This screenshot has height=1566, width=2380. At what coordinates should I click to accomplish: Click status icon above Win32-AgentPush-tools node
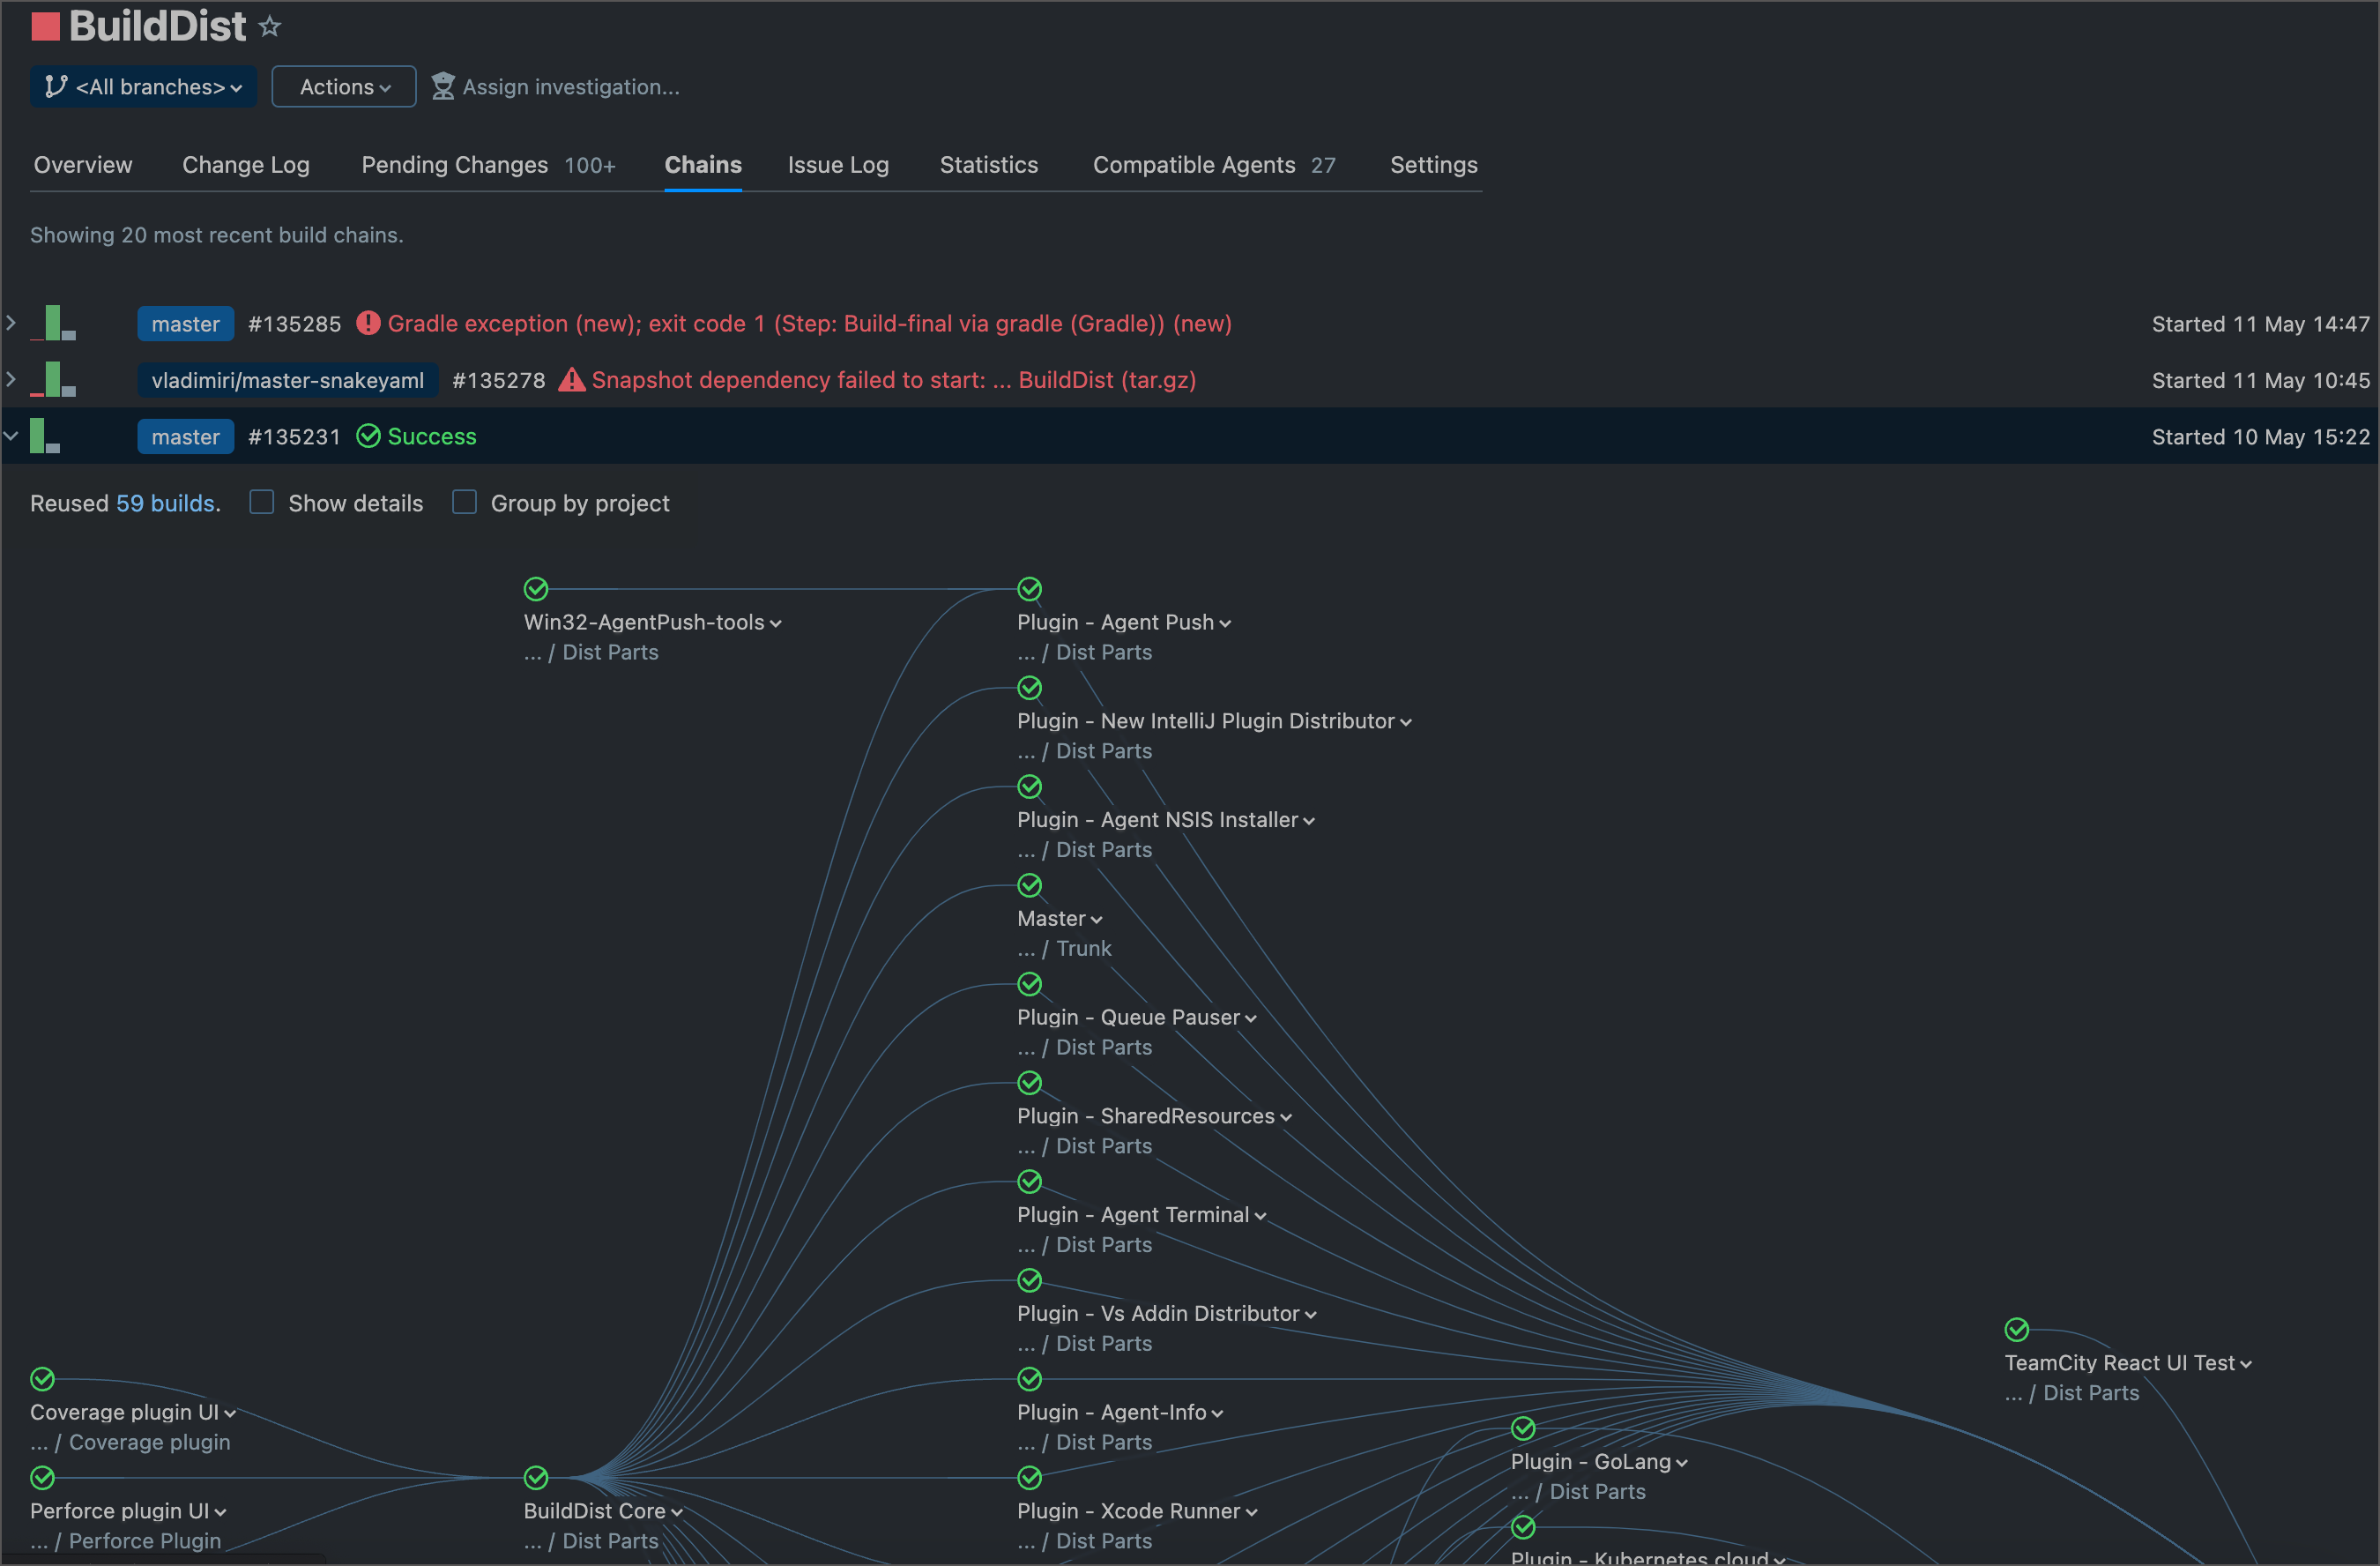tap(536, 588)
